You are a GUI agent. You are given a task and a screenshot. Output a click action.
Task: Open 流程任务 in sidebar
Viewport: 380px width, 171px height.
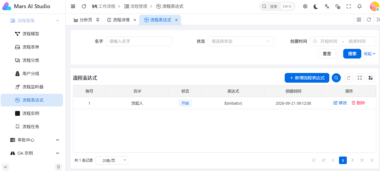coord(32,127)
